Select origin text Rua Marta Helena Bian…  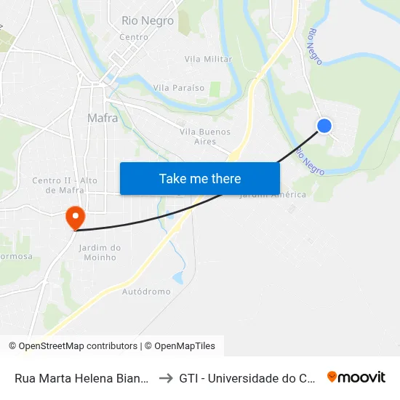pos(81,378)
